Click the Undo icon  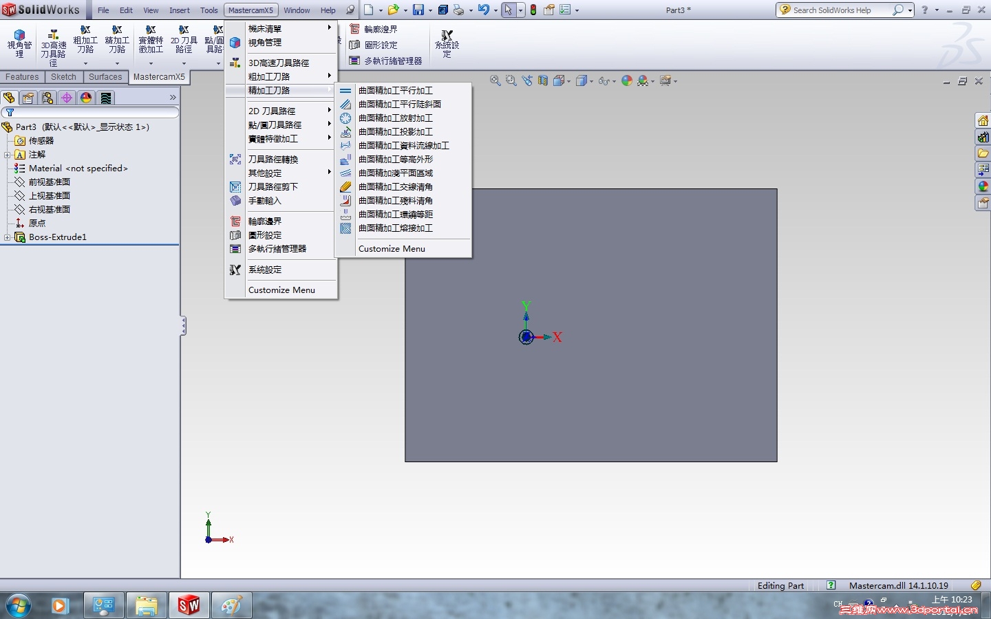tap(484, 10)
